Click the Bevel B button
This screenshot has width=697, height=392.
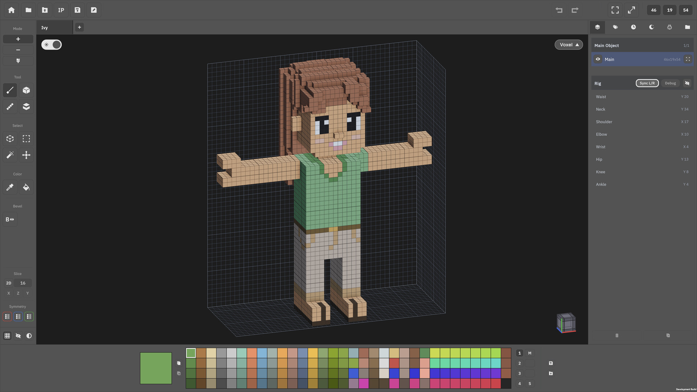pos(10,219)
